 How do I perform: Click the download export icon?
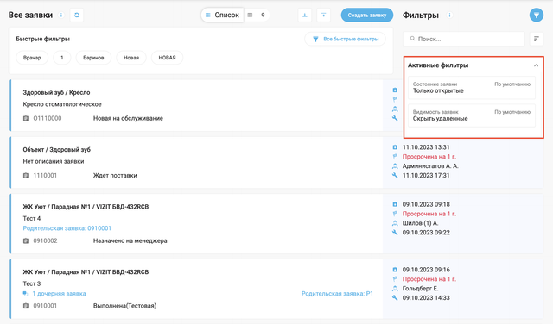point(305,16)
